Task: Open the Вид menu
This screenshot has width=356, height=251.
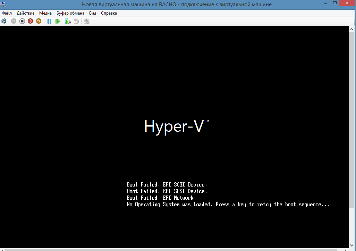Action: click(x=93, y=13)
